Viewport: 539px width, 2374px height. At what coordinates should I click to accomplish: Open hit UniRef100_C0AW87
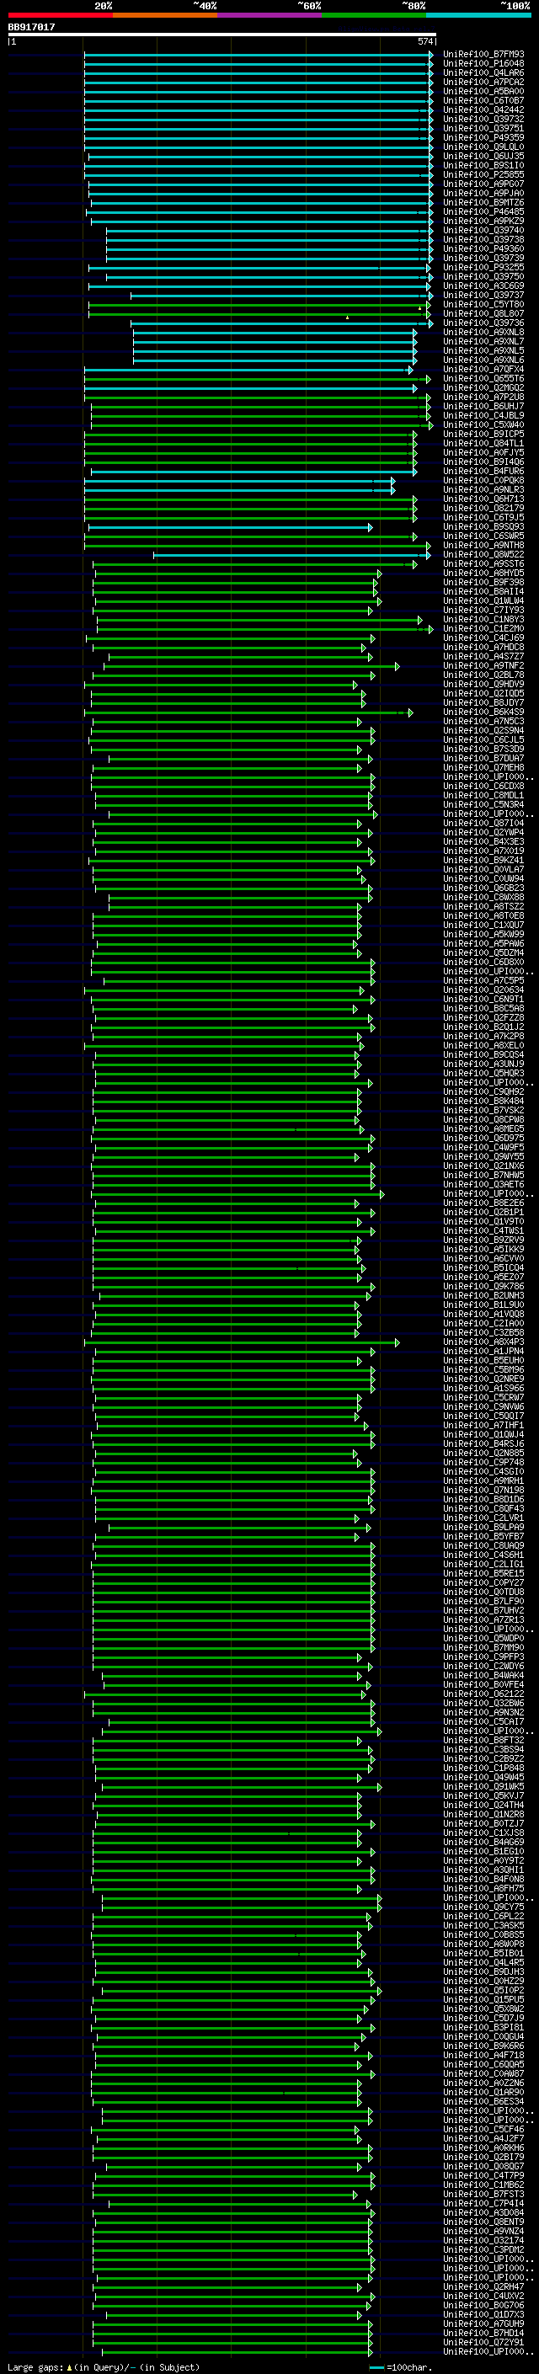(x=483, y=2073)
